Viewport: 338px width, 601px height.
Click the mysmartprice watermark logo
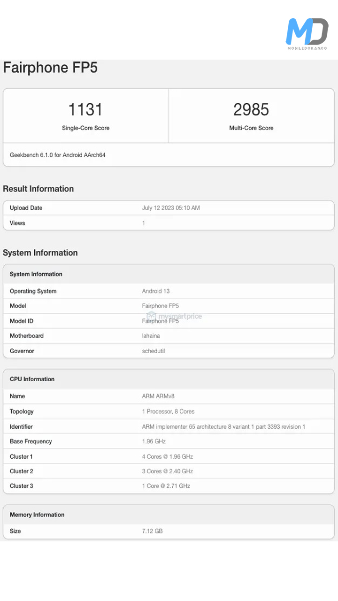pyautogui.click(x=174, y=316)
